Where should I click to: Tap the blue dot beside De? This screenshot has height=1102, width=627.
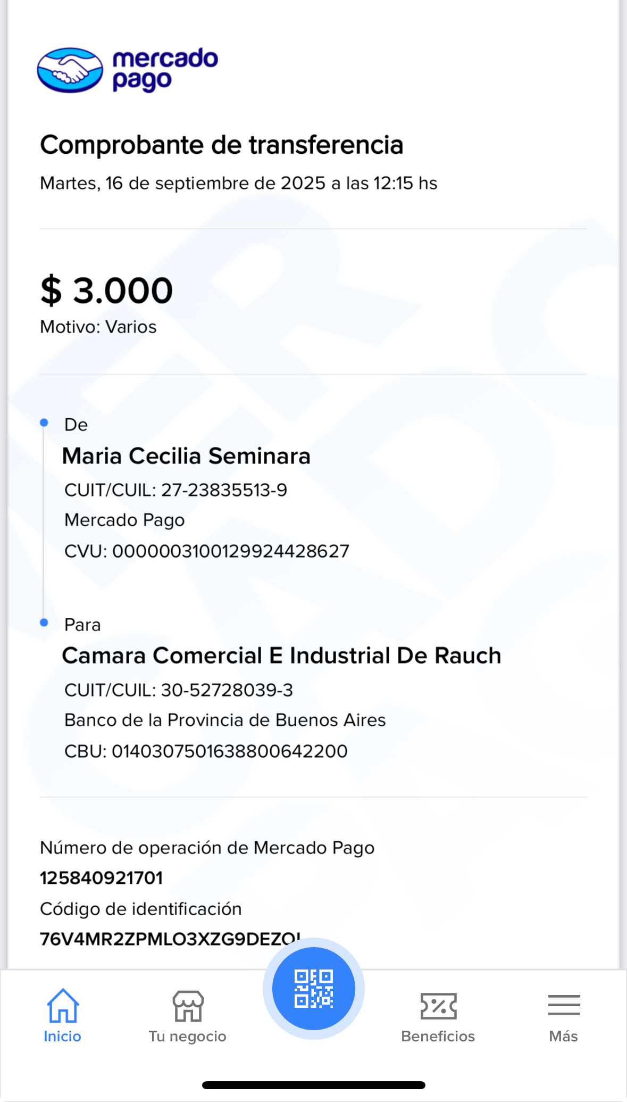(44, 423)
